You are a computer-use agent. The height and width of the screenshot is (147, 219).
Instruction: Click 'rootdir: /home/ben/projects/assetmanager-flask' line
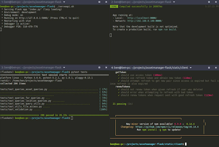(x=31, y=81)
